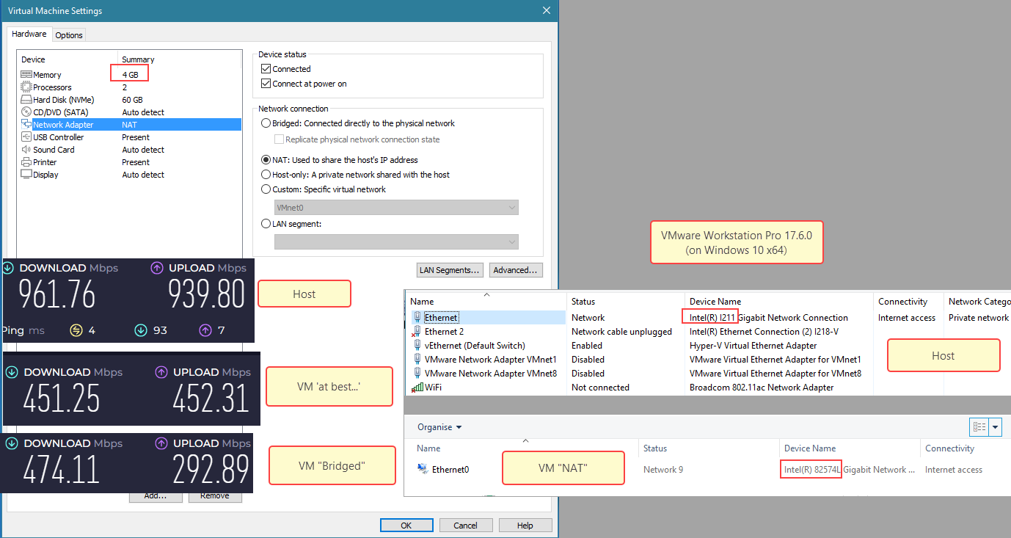This screenshot has width=1011, height=538.
Task: Click the host Ethernet adapter icon
Action: coord(417,318)
